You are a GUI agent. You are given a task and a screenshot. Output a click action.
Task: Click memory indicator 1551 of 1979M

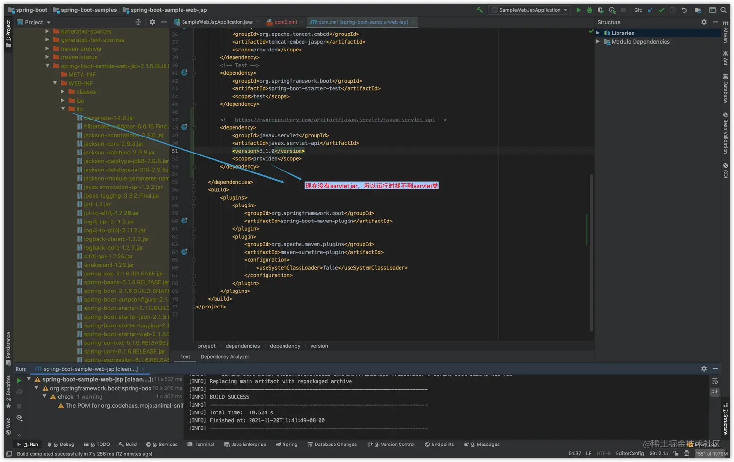point(711,454)
